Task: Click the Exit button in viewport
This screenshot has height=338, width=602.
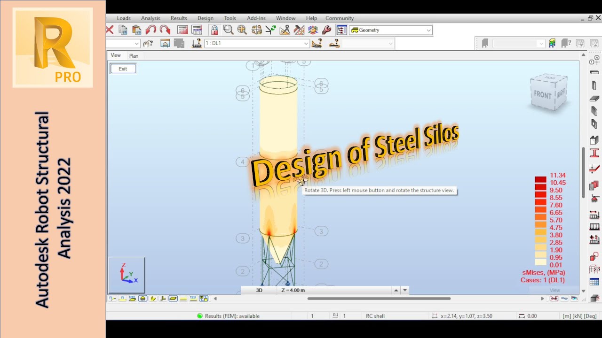Action: [x=123, y=69]
